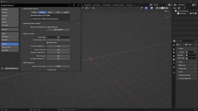Image resolution: width=198 pixels, height=111 pixels.
Task: Expand the Audio panel
Action: click(178, 72)
